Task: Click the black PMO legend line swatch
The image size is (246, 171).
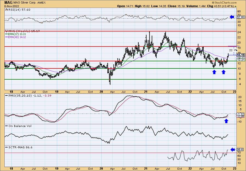Action: click(7, 96)
